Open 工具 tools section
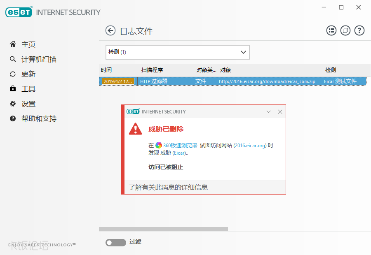Screen dimensions: 371x255 point(28,89)
